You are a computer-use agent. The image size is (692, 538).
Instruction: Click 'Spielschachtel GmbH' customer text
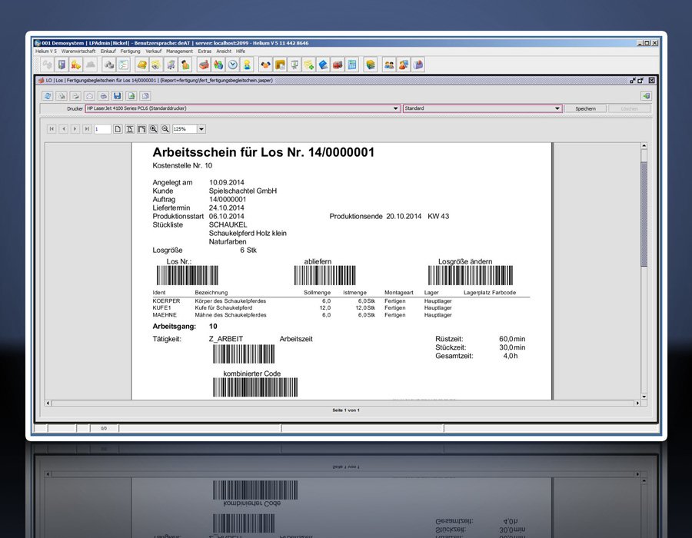pos(243,191)
